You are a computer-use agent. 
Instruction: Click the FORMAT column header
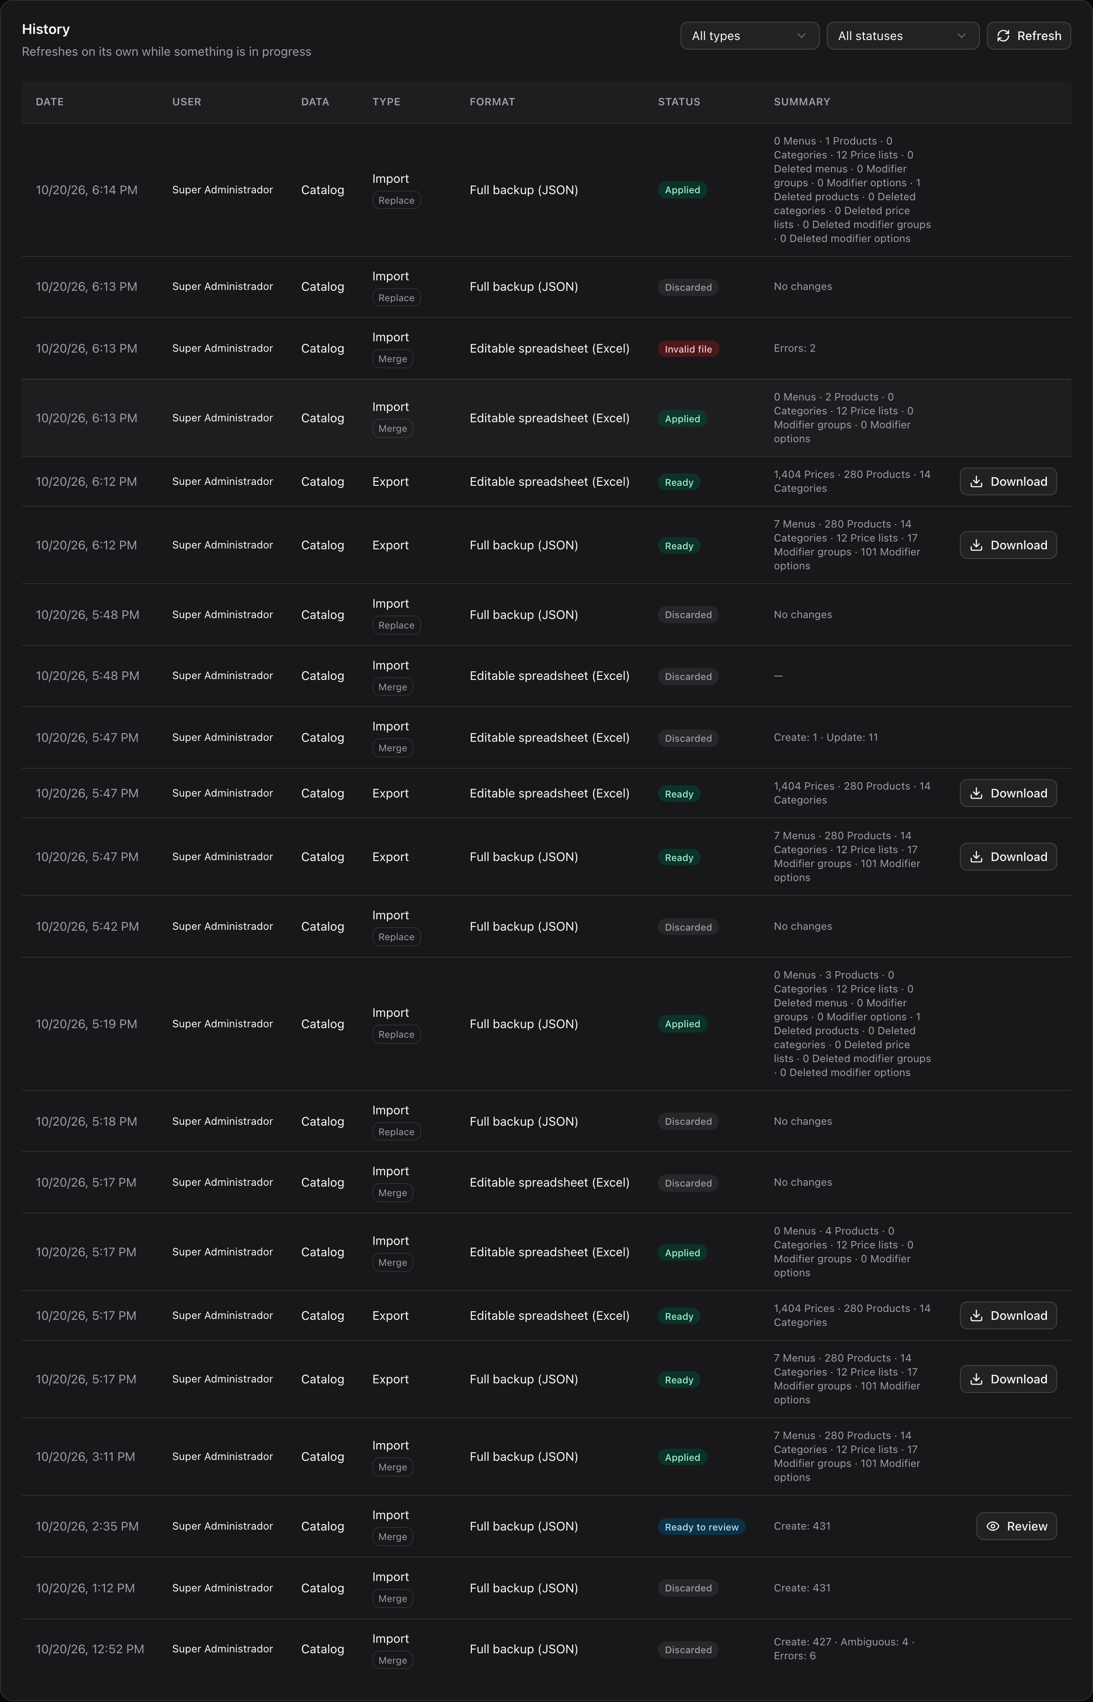[x=492, y=101]
